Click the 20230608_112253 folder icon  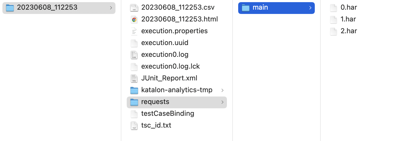(10, 8)
